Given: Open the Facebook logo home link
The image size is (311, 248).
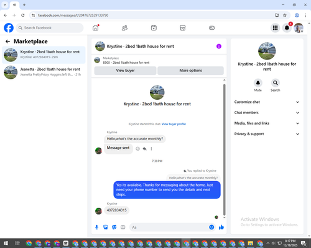Looking at the screenshot, I should [x=9, y=28].
